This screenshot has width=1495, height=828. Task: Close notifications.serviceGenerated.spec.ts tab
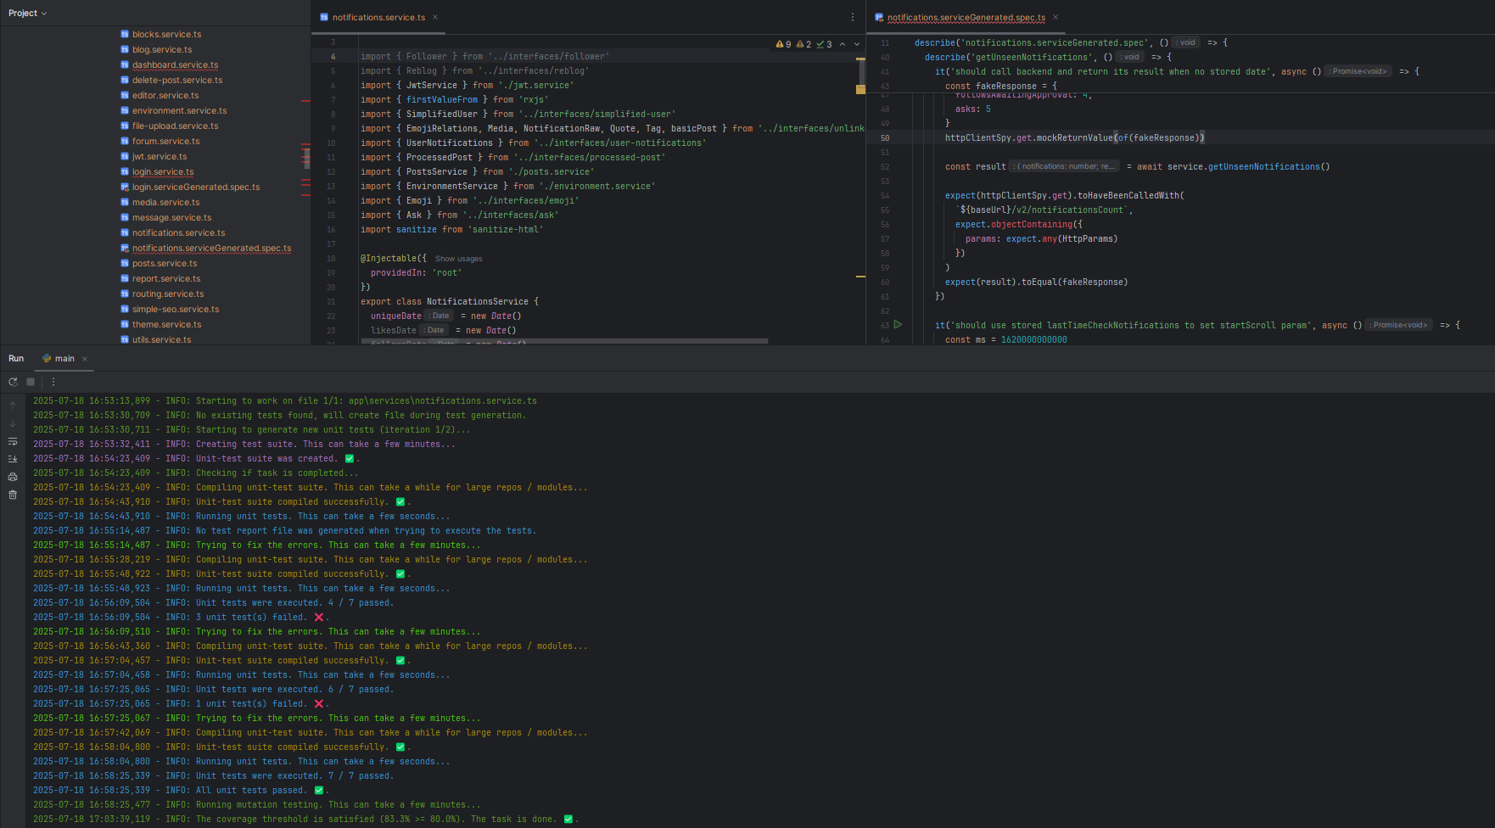tap(1055, 17)
